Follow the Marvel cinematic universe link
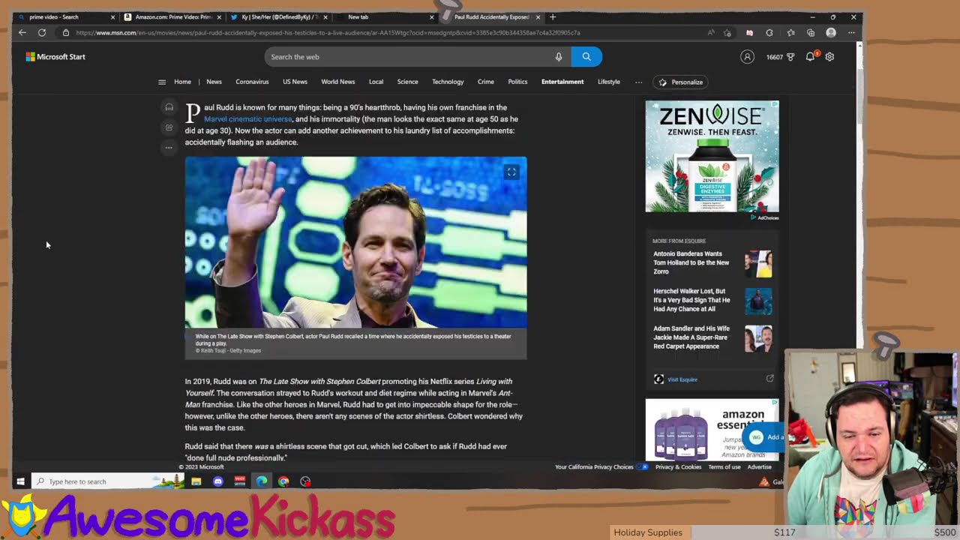Image resolution: width=960 pixels, height=540 pixels. pyautogui.click(x=247, y=119)
